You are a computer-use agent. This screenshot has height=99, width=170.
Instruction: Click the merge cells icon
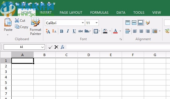pos(155,31)
